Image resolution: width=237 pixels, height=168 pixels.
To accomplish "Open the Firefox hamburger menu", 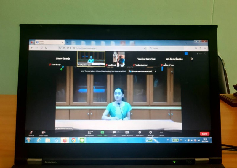I will pyautogui.click(x=205, y=48).
